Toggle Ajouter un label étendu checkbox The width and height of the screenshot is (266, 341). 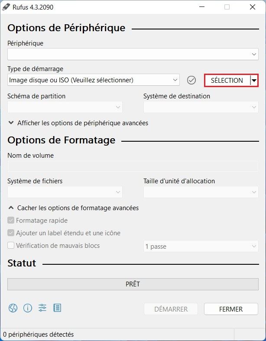point(11,233)
